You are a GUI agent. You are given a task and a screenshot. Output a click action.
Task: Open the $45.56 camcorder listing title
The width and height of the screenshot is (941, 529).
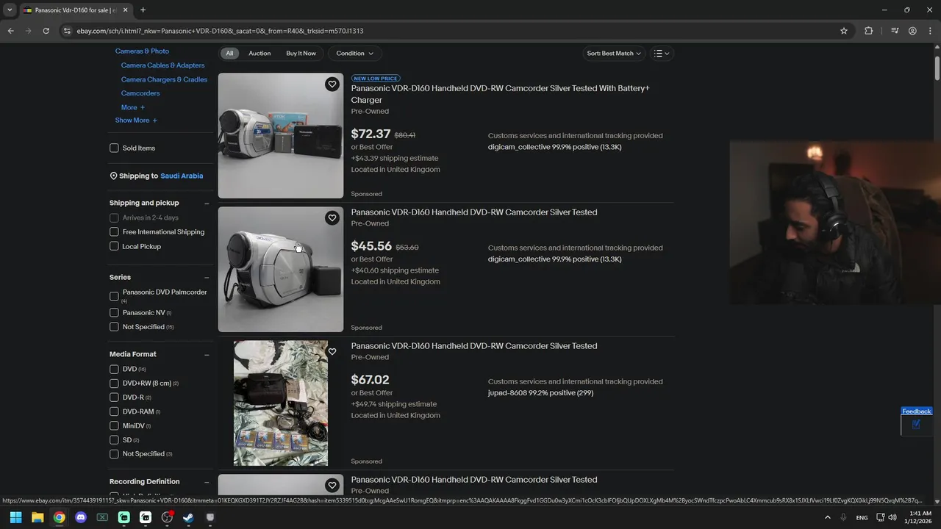pos(474,212)
